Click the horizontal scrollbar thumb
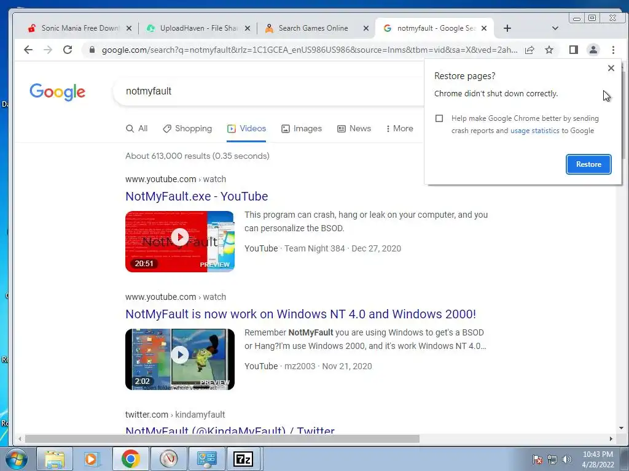Image resolution: width=629 pixels, height=471 pixels. (x=222, y=439)
